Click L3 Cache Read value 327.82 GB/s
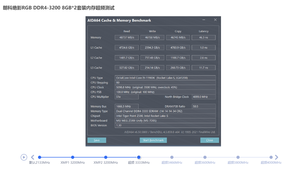Screen dimensions: 289x171 click(x=127, y=68)
